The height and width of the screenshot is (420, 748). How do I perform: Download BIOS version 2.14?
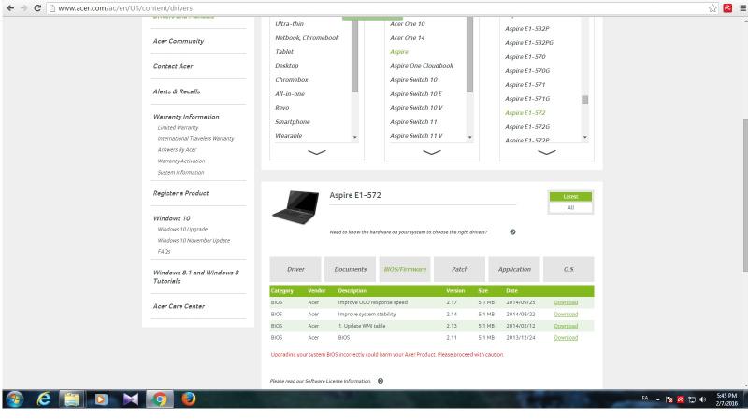[x=566, y=315]
